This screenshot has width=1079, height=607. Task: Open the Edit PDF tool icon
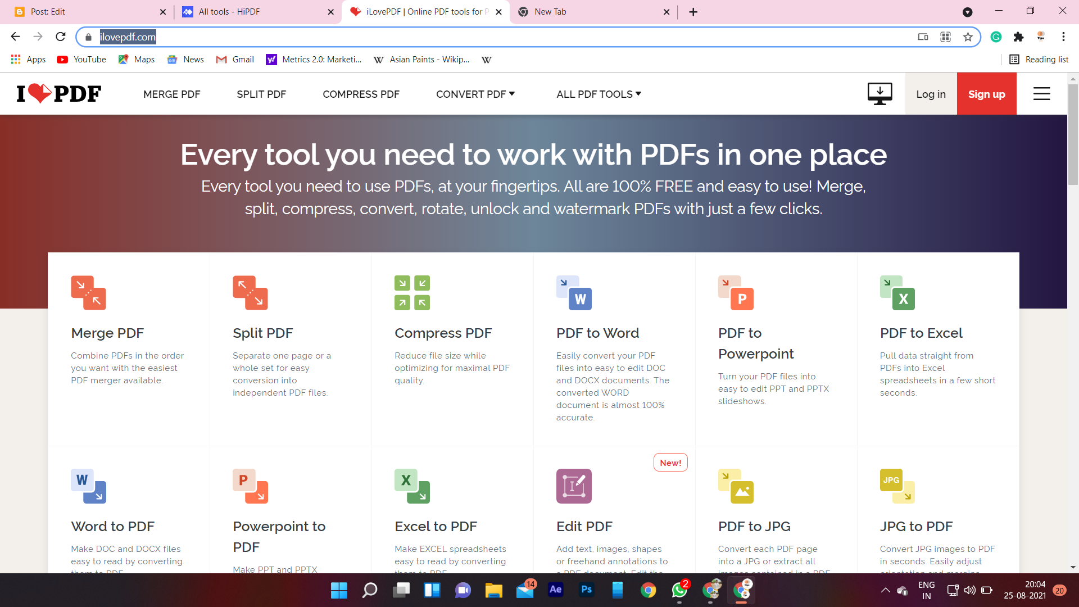point(574,486)
